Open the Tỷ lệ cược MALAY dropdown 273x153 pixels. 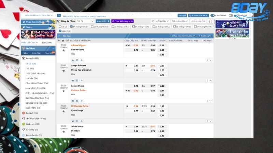(198, 15)
